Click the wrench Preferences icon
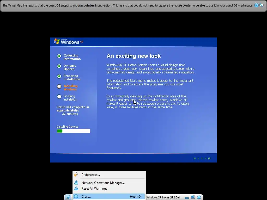This screenshot has height=200, width=267. (76, 174)
